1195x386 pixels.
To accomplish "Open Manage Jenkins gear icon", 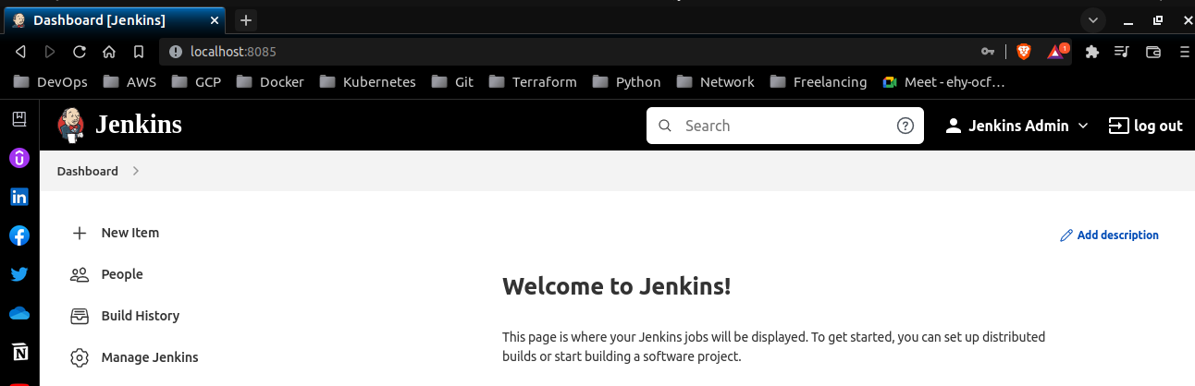I will click(80, 357).
